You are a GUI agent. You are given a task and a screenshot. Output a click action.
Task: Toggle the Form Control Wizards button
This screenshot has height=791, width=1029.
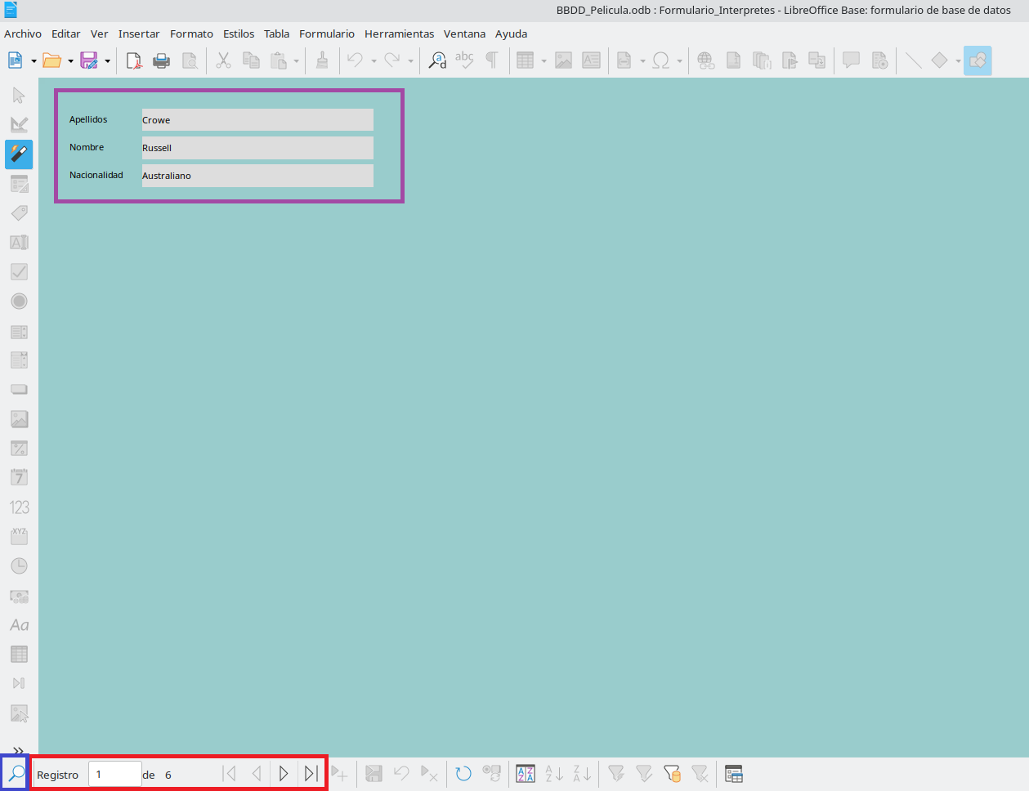point(19,154)
